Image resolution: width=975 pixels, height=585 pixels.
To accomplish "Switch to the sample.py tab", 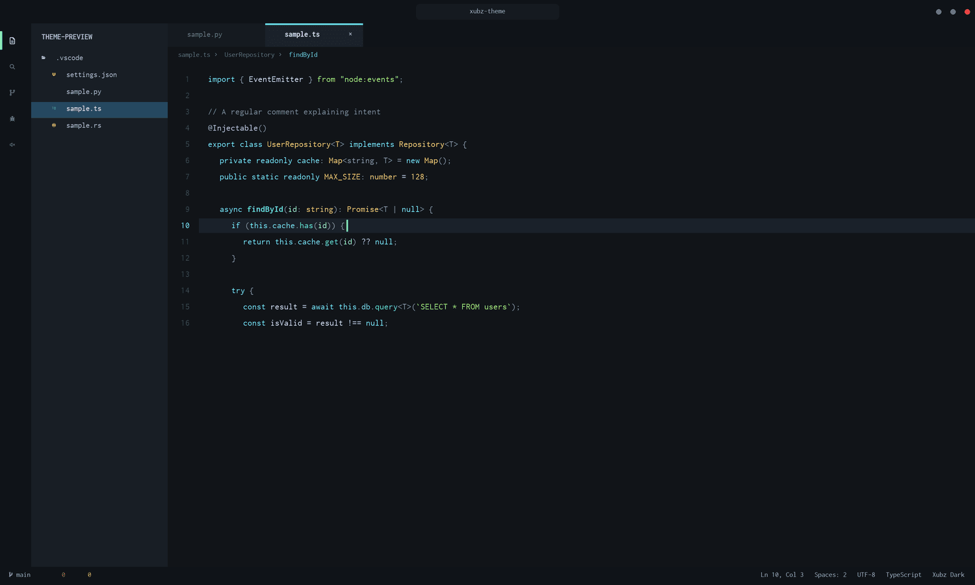I will 216,34.
